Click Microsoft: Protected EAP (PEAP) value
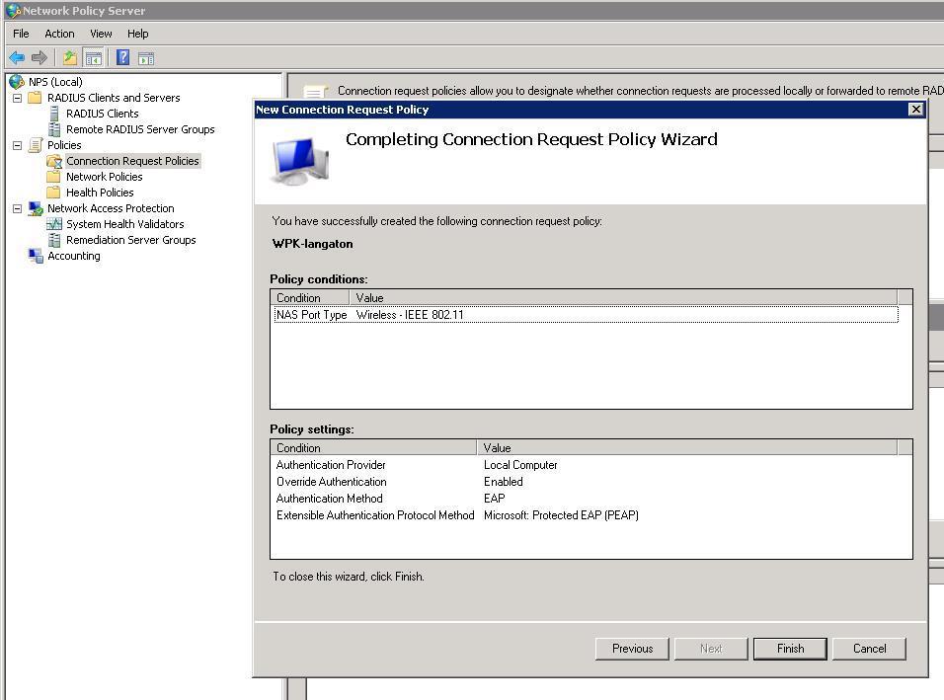 pyautogui.click(x=561, y=515)
